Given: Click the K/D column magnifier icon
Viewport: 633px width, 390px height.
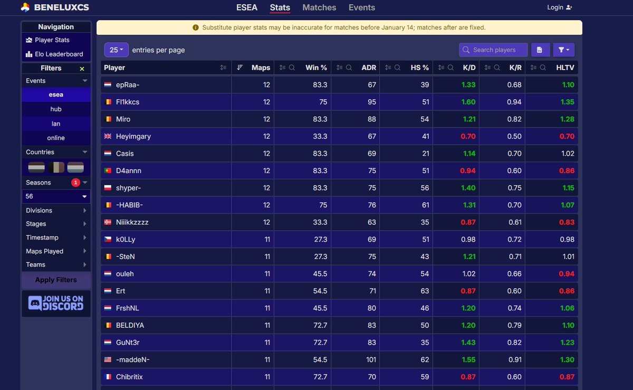Looking at the screenshot, I should tap(450, 68).
